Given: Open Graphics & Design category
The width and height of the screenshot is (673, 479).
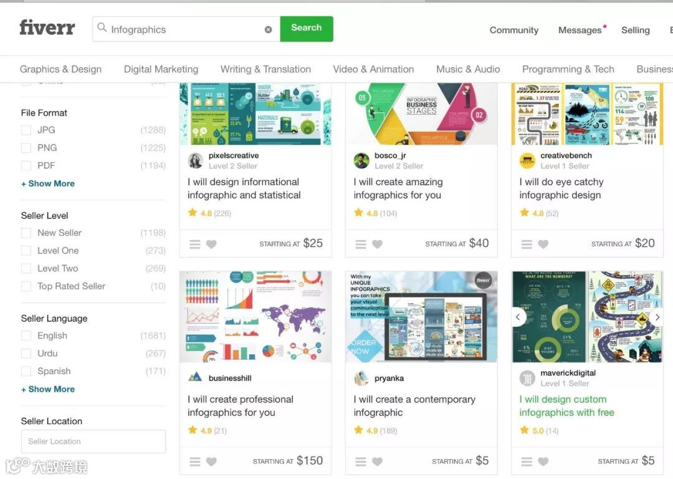Looking at the screenshot, I should click(x=60, y=69).
